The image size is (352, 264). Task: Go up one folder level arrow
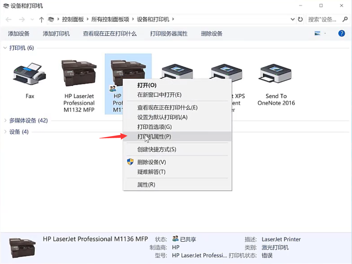point(41,20)
